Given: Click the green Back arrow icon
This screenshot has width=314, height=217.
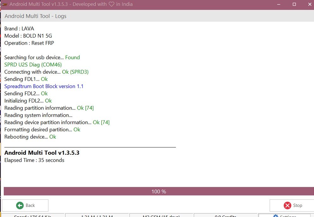Looking at the screenshot, I should 20,206.
